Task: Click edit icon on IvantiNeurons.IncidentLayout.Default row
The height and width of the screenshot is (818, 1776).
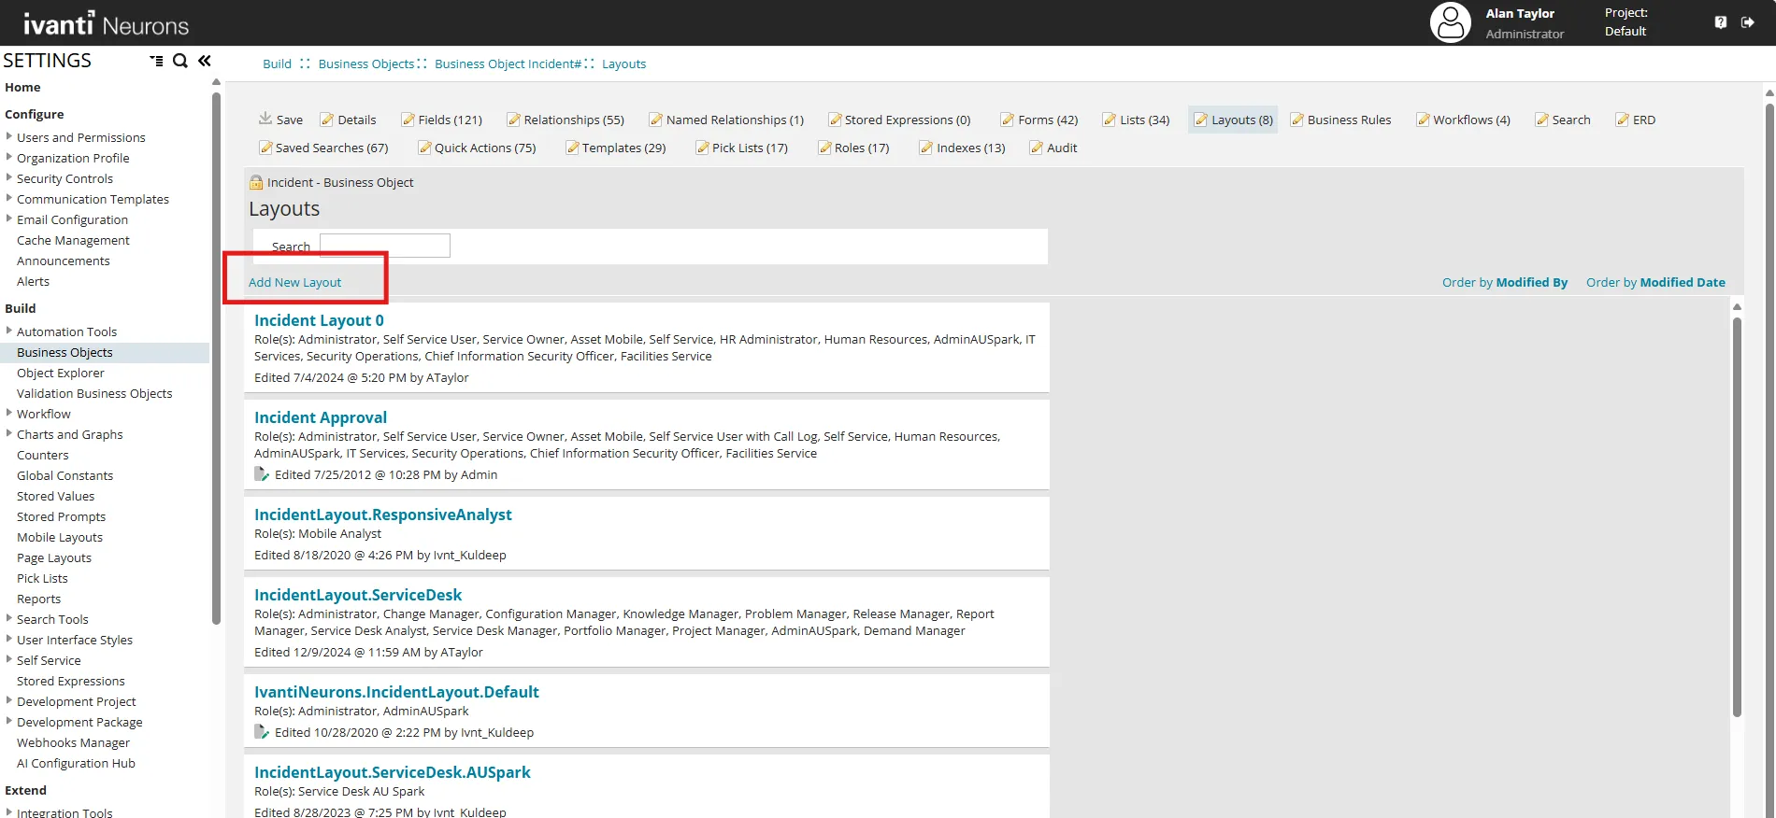Action: tap(262, 732)
